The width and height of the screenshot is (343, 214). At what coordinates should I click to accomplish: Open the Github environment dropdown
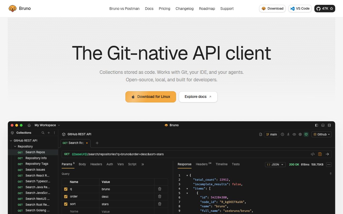coord(322,134)
